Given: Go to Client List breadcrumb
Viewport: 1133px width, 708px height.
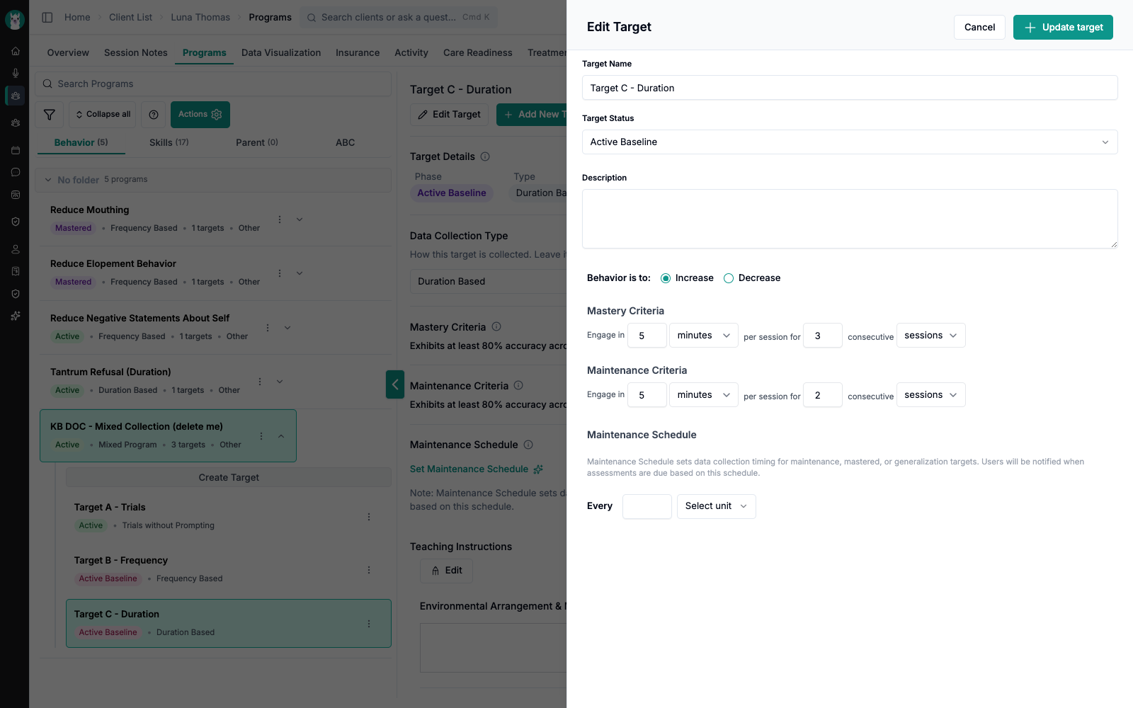Looking at the screenshot, I should [130, 17].
